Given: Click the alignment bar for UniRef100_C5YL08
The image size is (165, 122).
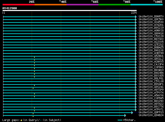Looking at the screenshot, I should point(70,82).
